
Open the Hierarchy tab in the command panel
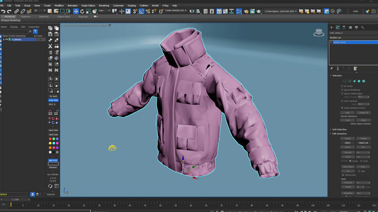pos(344,27)
